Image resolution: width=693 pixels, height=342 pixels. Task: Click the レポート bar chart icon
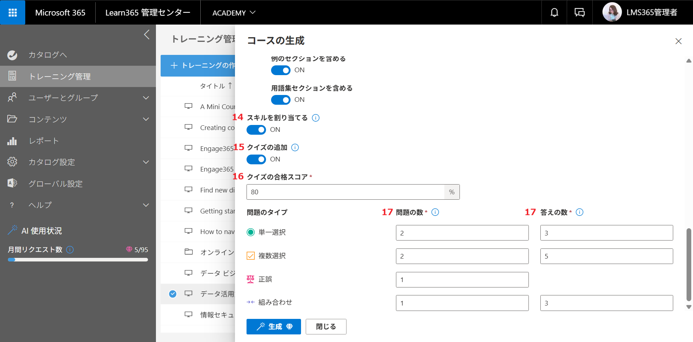point(12,141)
